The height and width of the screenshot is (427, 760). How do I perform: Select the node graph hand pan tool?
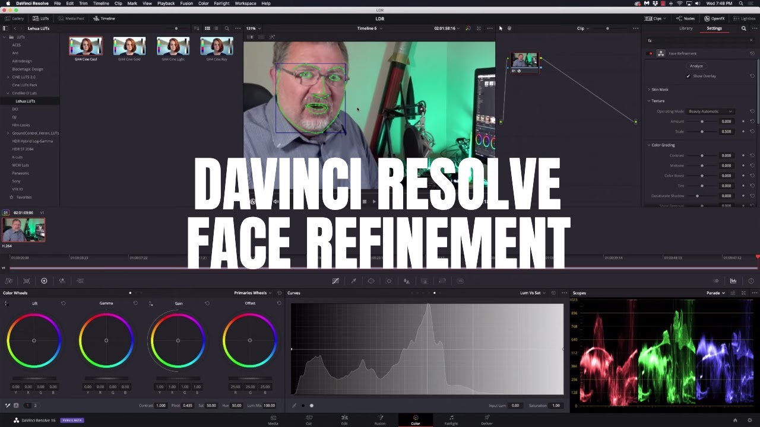point(509,28)
